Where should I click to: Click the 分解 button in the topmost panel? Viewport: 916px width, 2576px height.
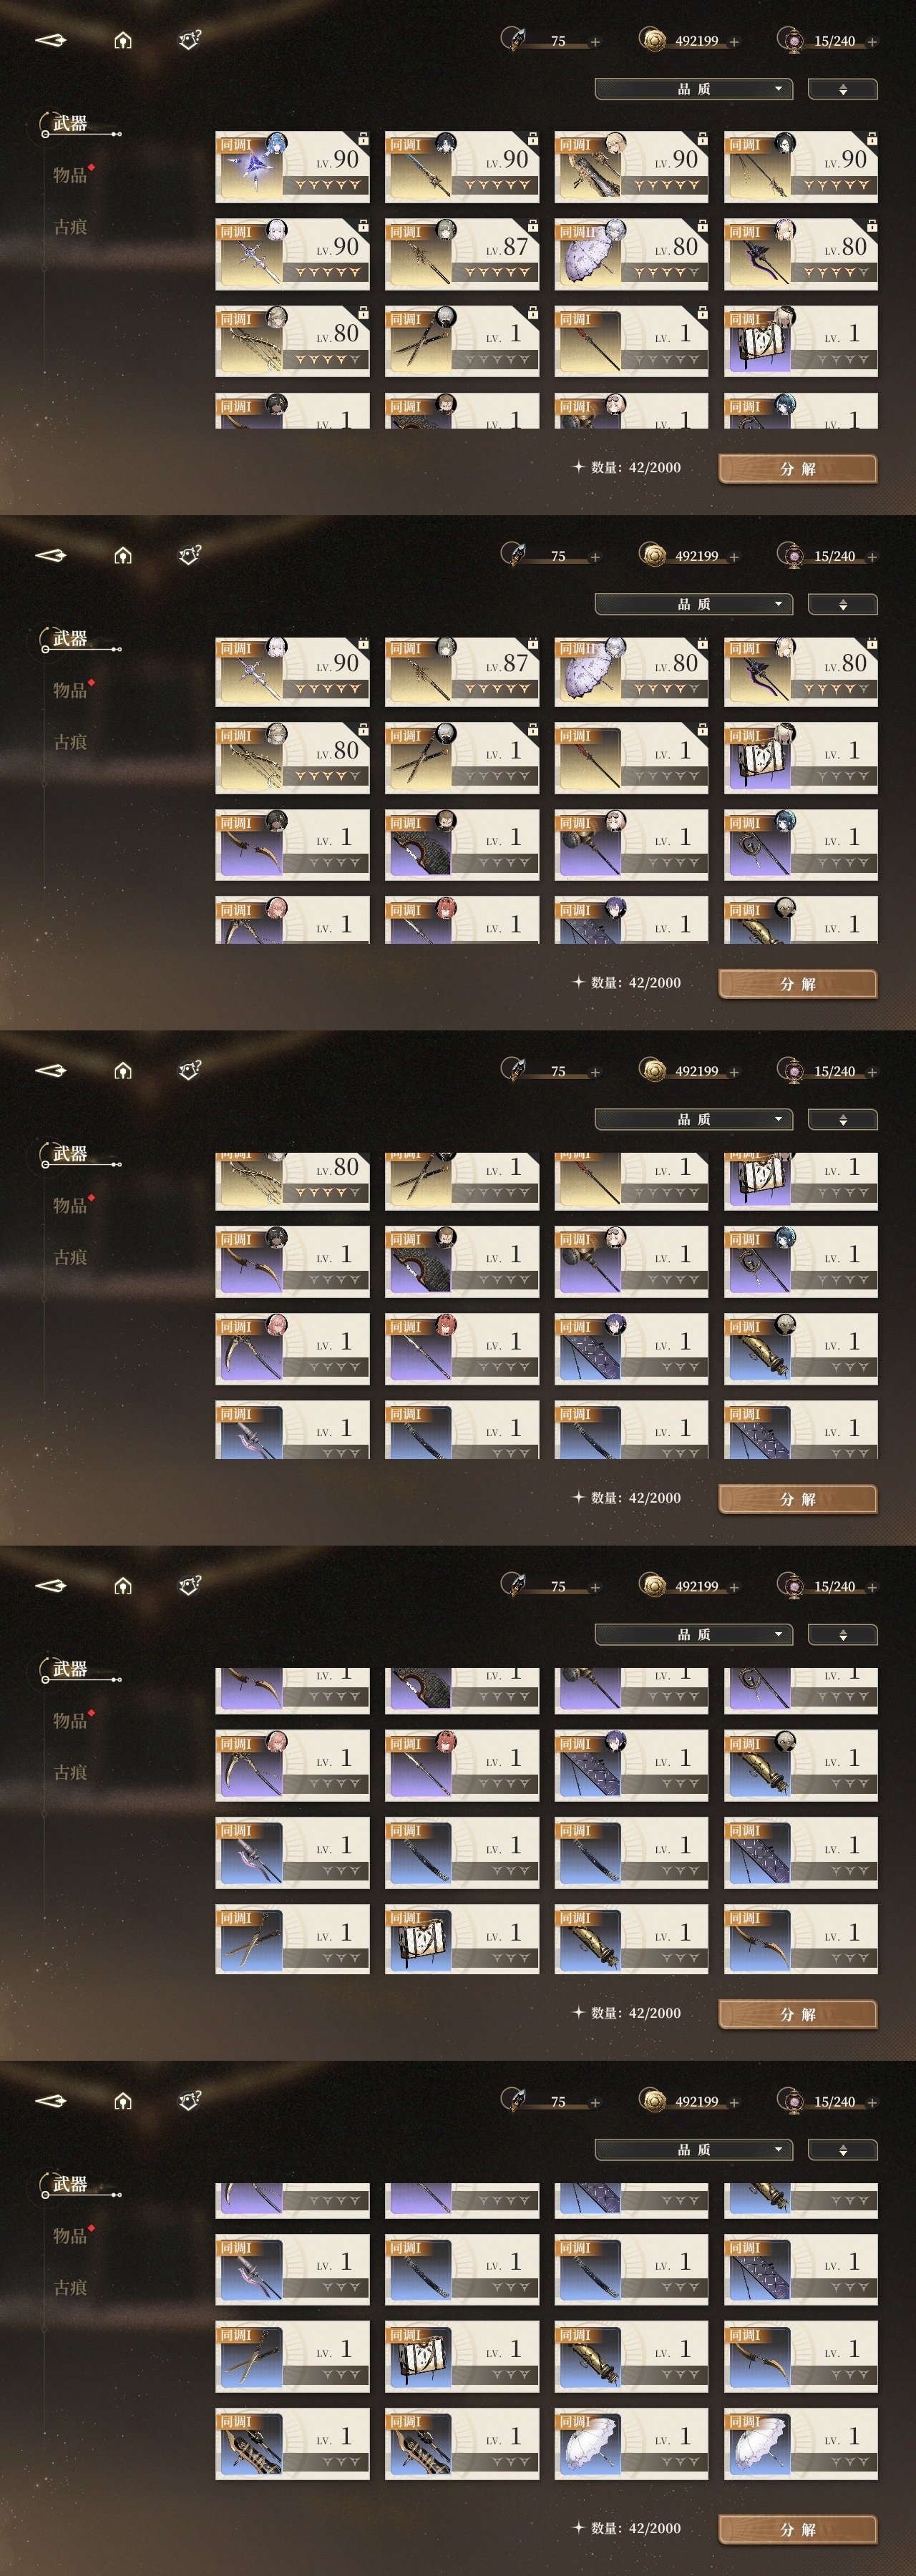click(798, 469)
